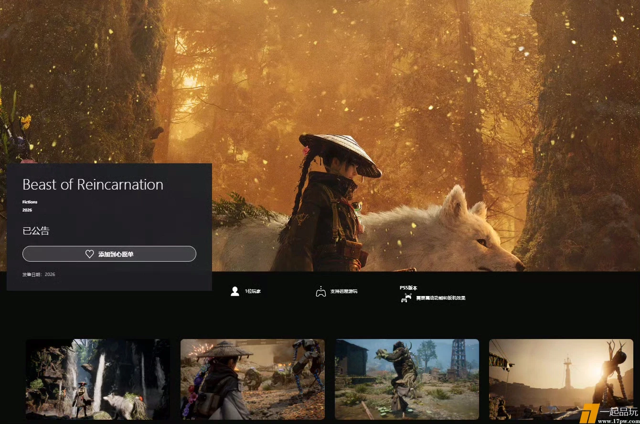View the sunset creature silhouette screenshot thumbnail
This screenshot has width=640, height=424.
click(x=561, y=379)
